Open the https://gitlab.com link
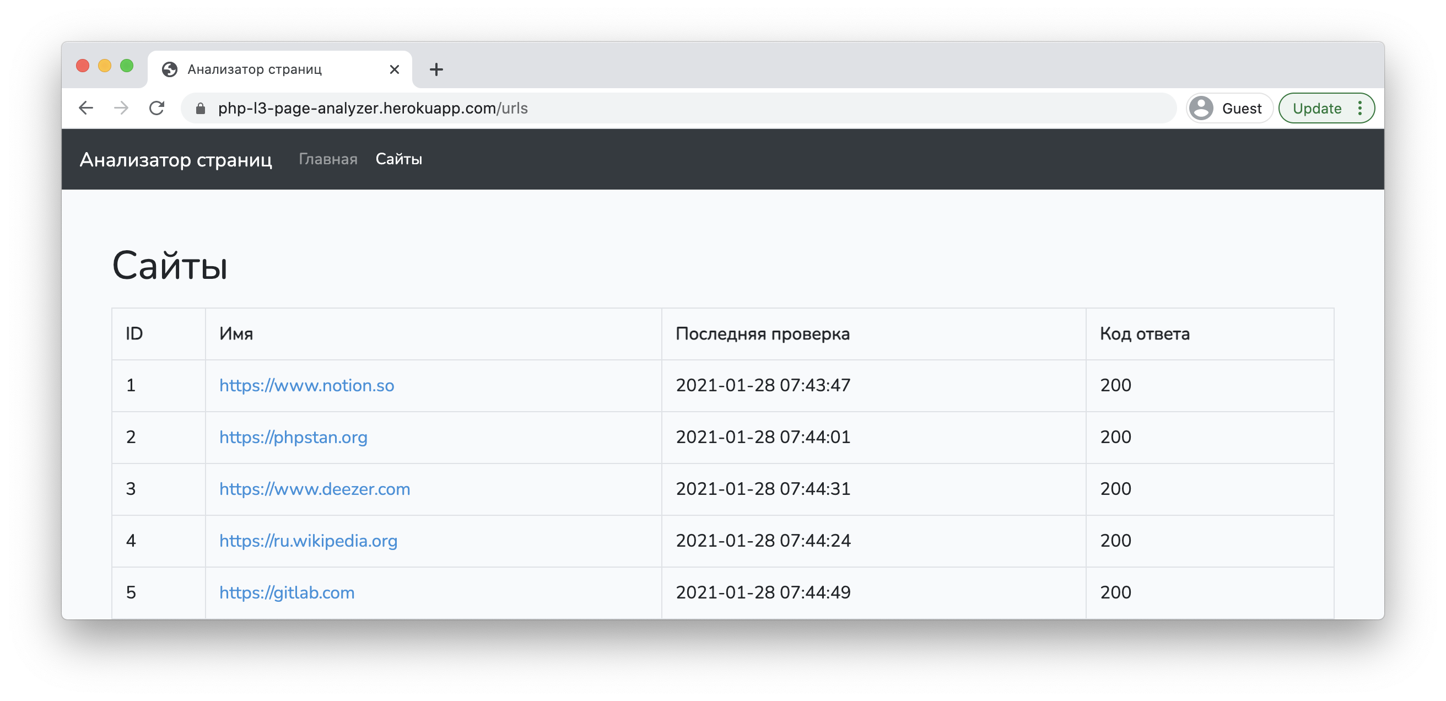Image resolution: width=1446 pixels, height=701 pixels. pyautogui.click(x=287, y=592)
